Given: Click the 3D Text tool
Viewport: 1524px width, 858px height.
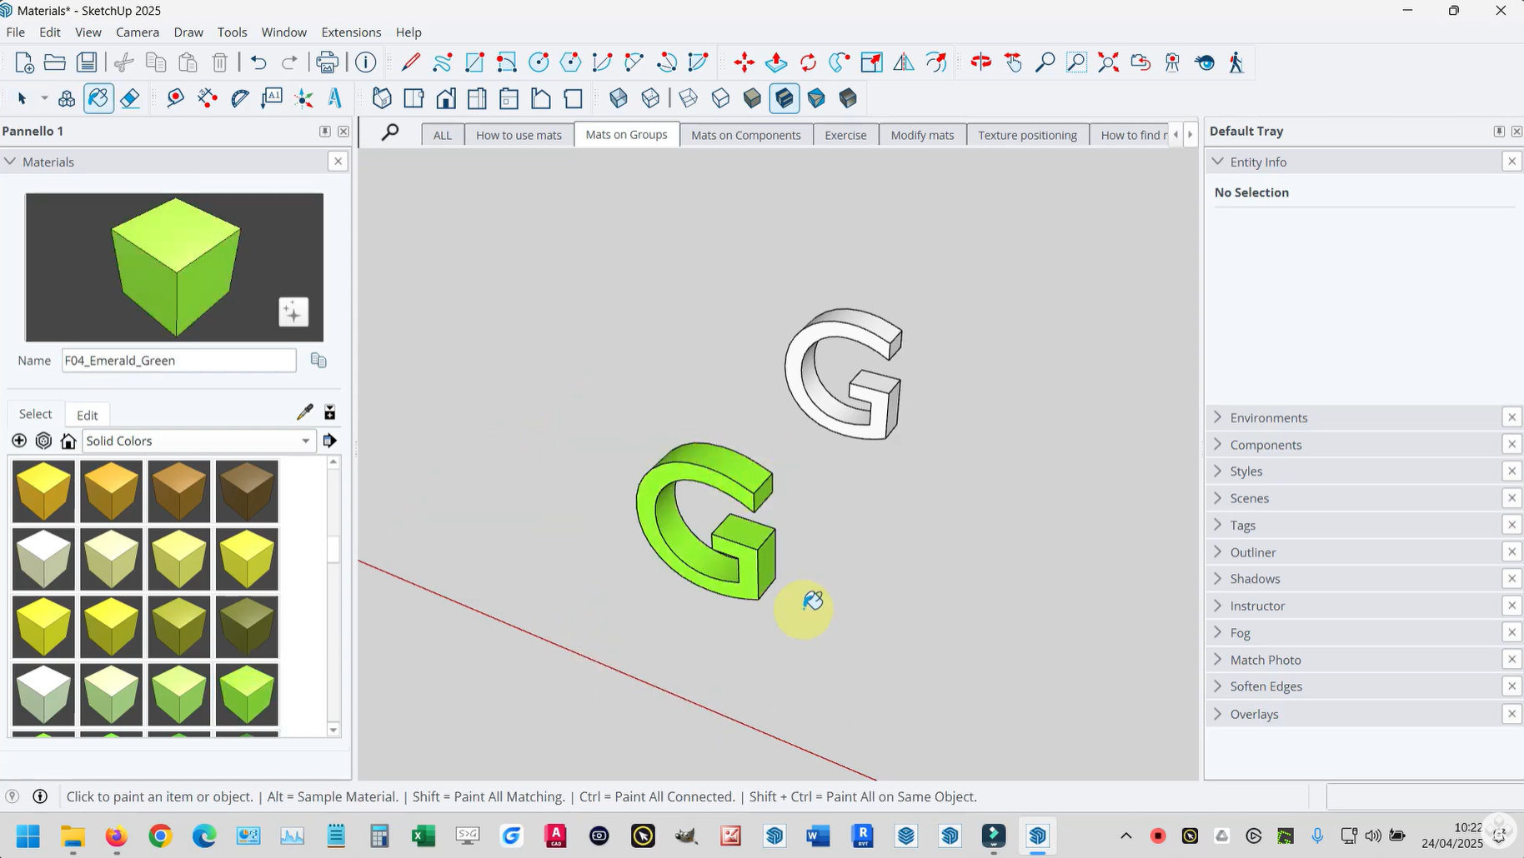Looking at the screenshot, I should 335,98.
